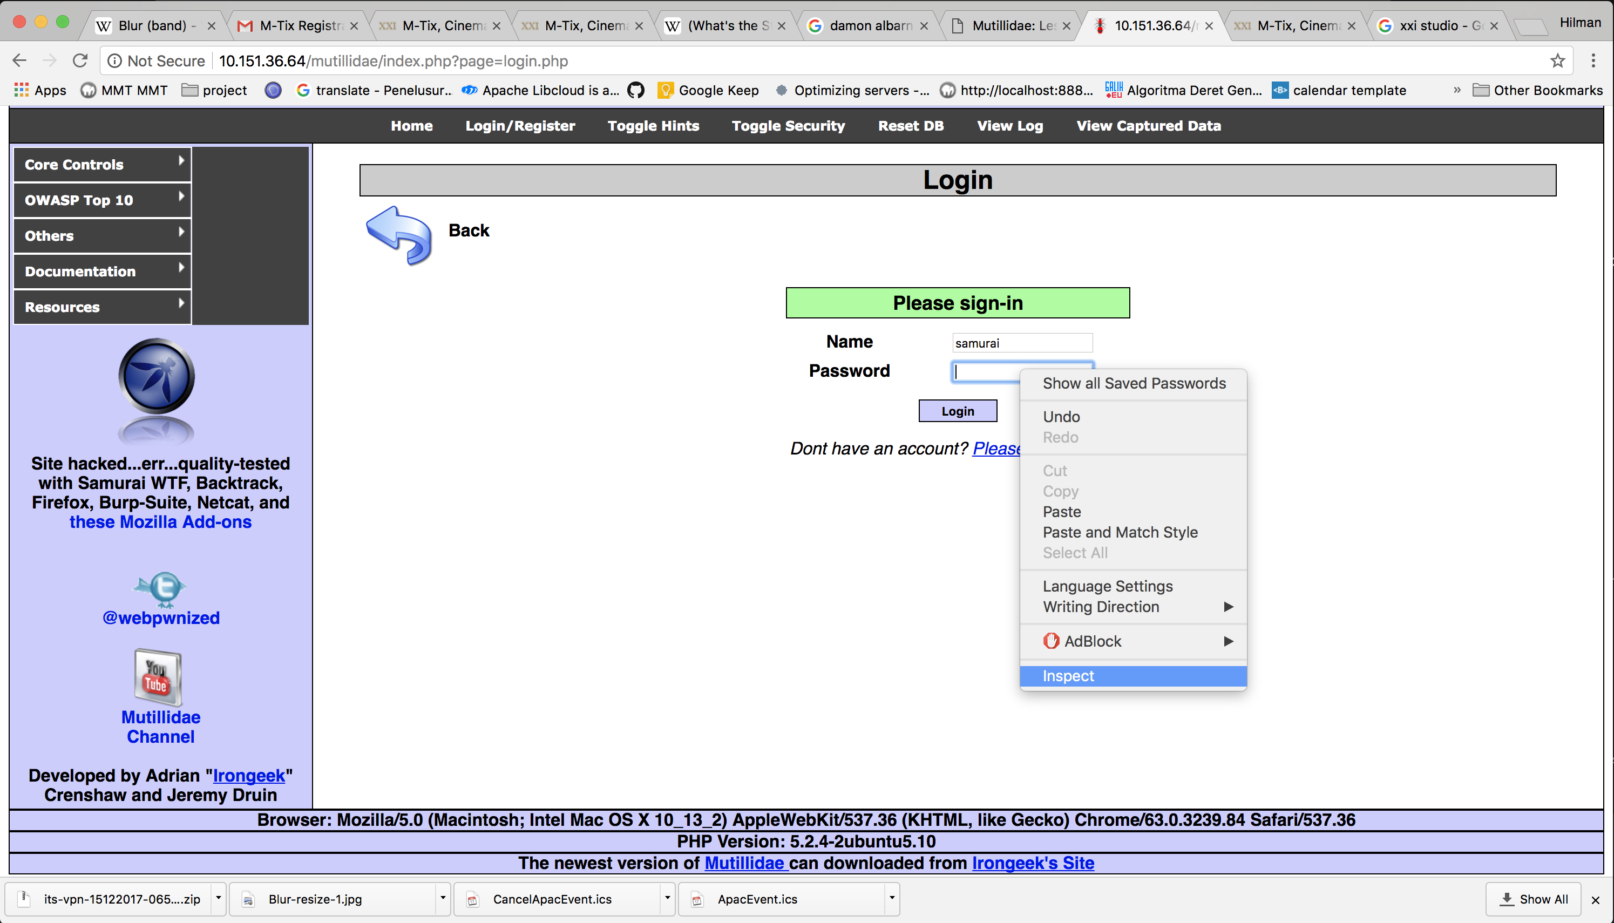The height and width of the screenshot is (923, 1614).
Task: Click the browser reload icon
Action: pos(80,61)
